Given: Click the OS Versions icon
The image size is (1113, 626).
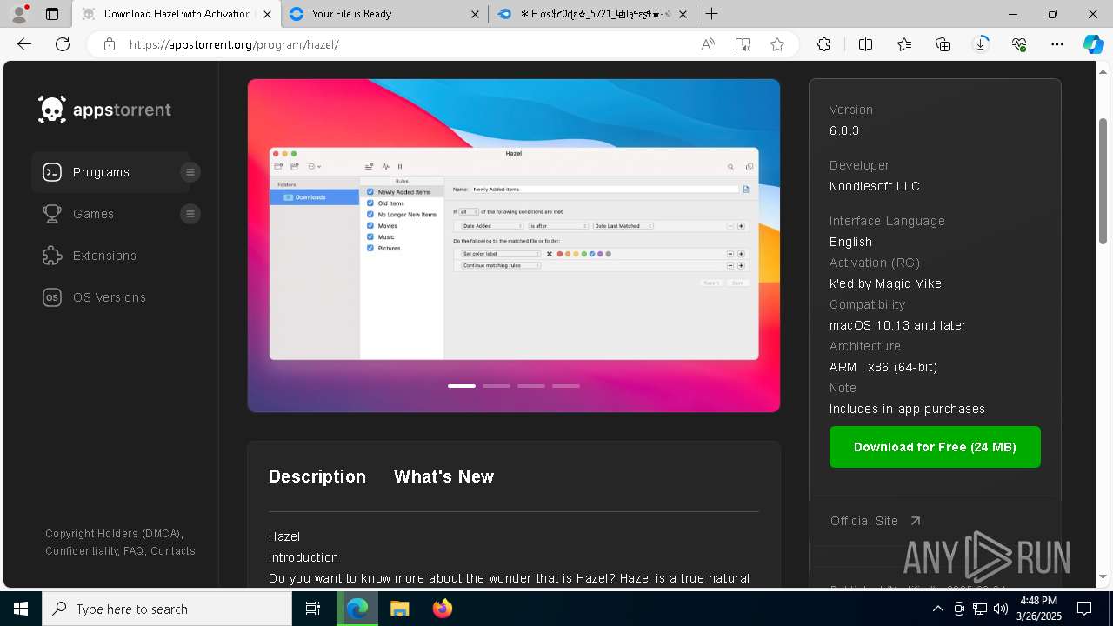Looking at the screenshot, I should coord(52,297).
